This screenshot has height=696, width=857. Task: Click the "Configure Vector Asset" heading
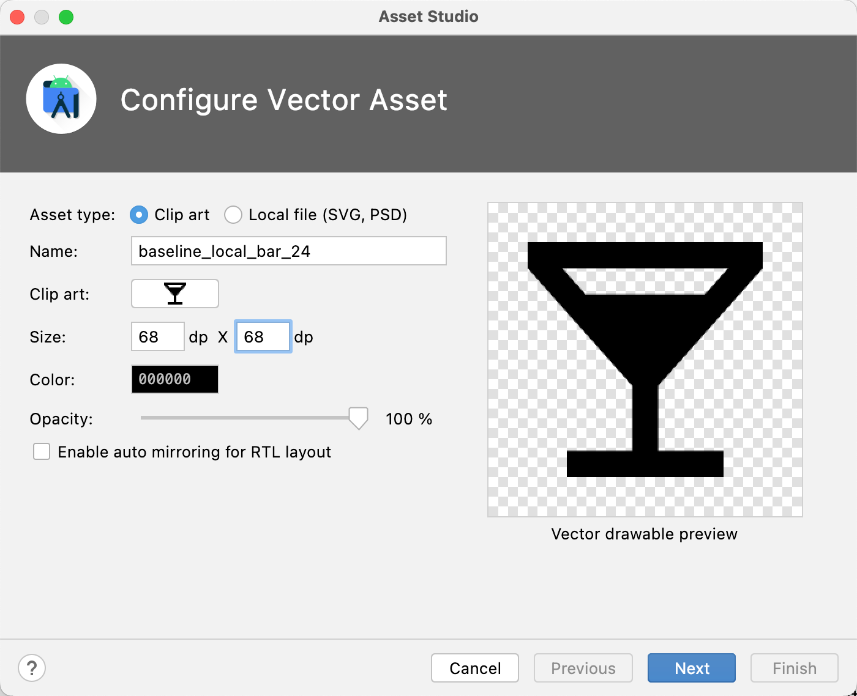(x=284, y=100)
